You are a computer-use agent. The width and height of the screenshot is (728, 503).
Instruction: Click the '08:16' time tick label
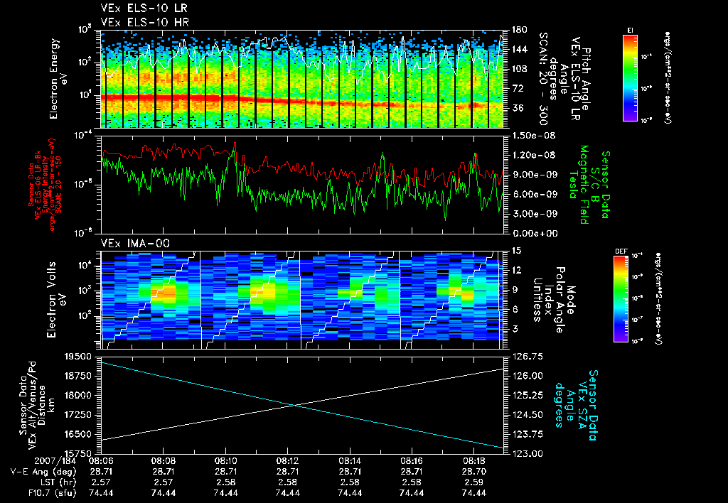(x=412, y=462)
